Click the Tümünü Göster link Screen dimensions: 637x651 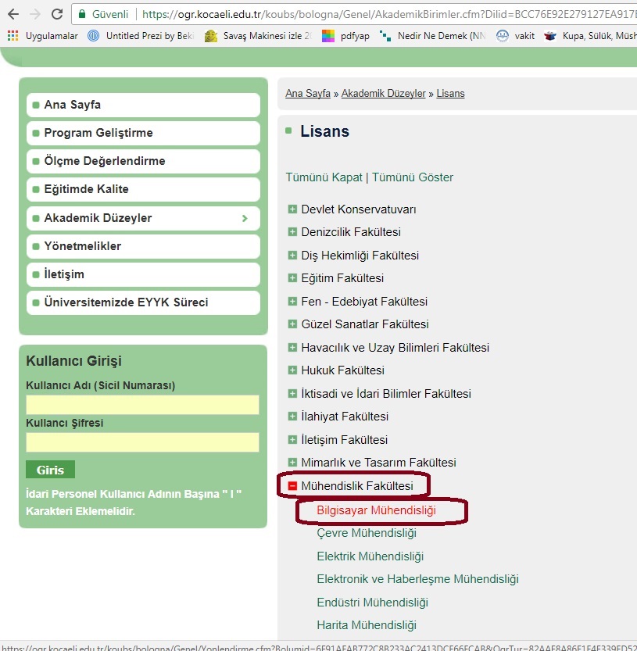[x=412, y=177]
